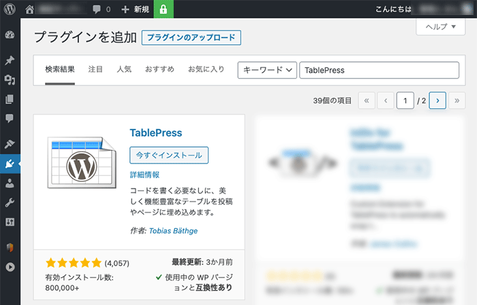The height and width of the screenshot is (305, 477).
Task: Open Pages sidebar icon
Action: [10, 99]
